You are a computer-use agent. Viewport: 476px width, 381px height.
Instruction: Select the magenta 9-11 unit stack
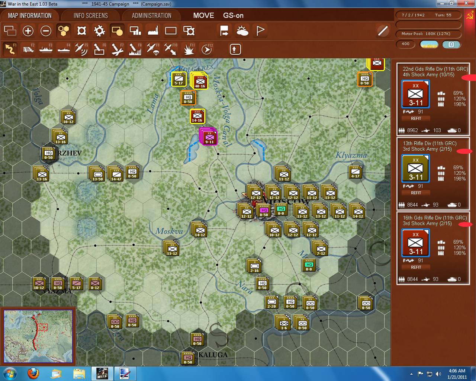tap(209, 137)
